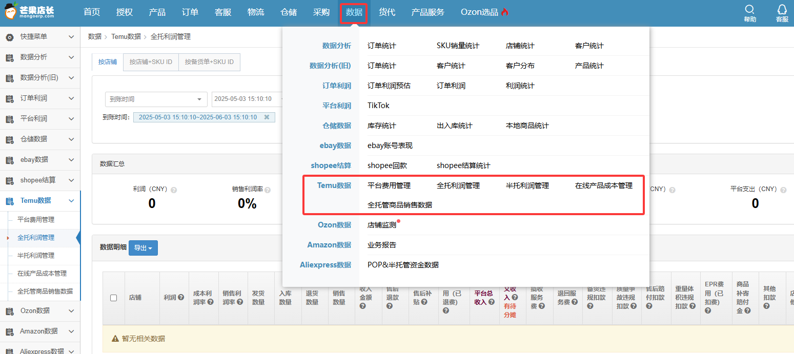Viewport: 794px width, 354px height.
Task: Click the start date field 2025-05-03 15:10:10
Action: (x=247, y=99)
